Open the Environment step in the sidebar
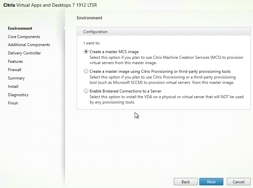The height and width of the screenshot is (188, 253). (x=20, y=28)
